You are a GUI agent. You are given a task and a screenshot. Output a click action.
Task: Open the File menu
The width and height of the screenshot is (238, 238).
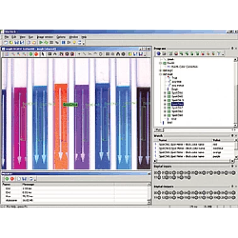tap(6, 37)
